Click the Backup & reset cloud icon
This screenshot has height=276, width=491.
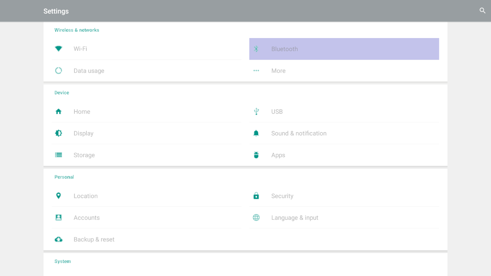(59, 239)
